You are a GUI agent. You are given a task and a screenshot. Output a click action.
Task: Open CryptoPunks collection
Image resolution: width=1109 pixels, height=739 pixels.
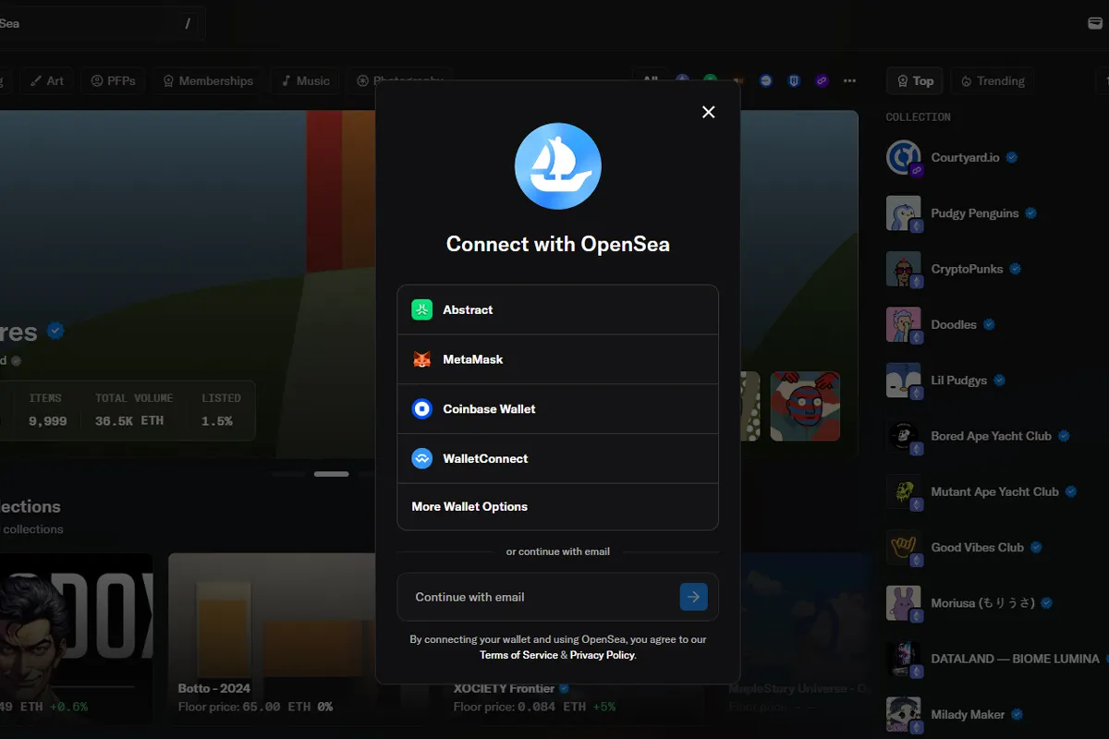967,269
